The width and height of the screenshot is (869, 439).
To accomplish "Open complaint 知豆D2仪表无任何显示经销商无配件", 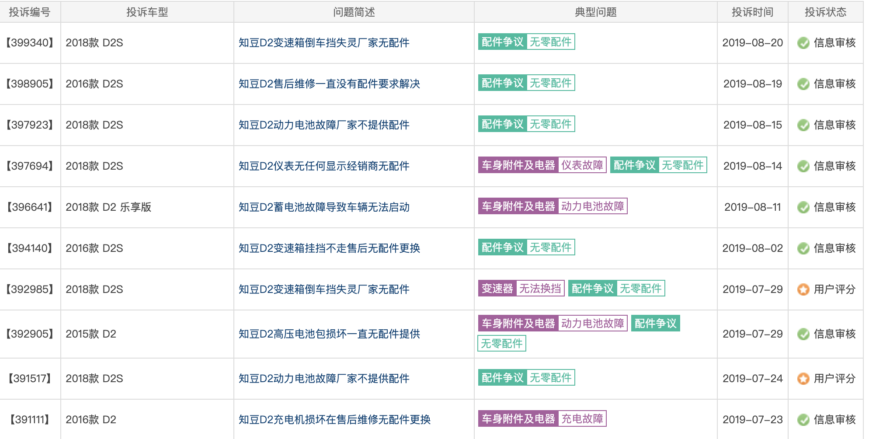I will click(x=324, y=166).
